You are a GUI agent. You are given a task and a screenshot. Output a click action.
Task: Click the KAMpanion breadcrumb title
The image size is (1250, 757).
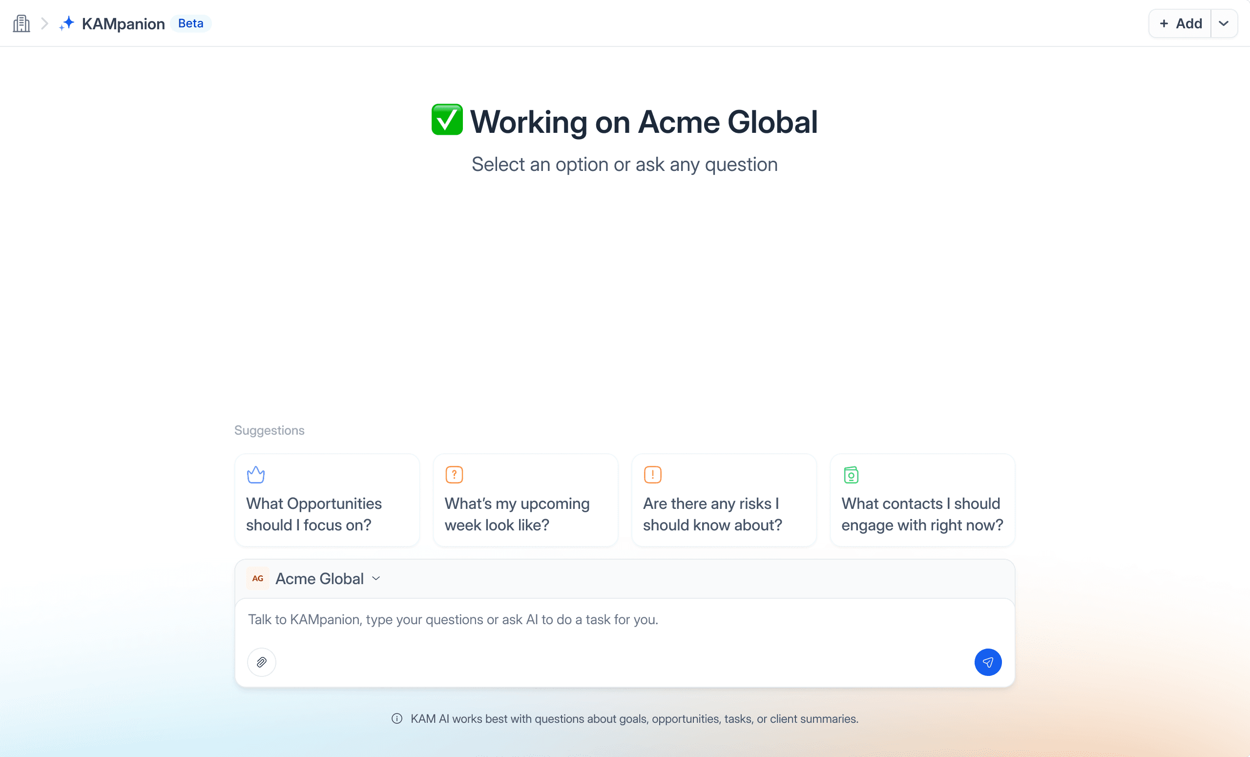click(123, 23)
